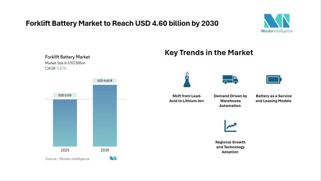Click the chemistry flask icon
Image resolution: width=321 pixels, height=181 pixels.
click(186, 80)
